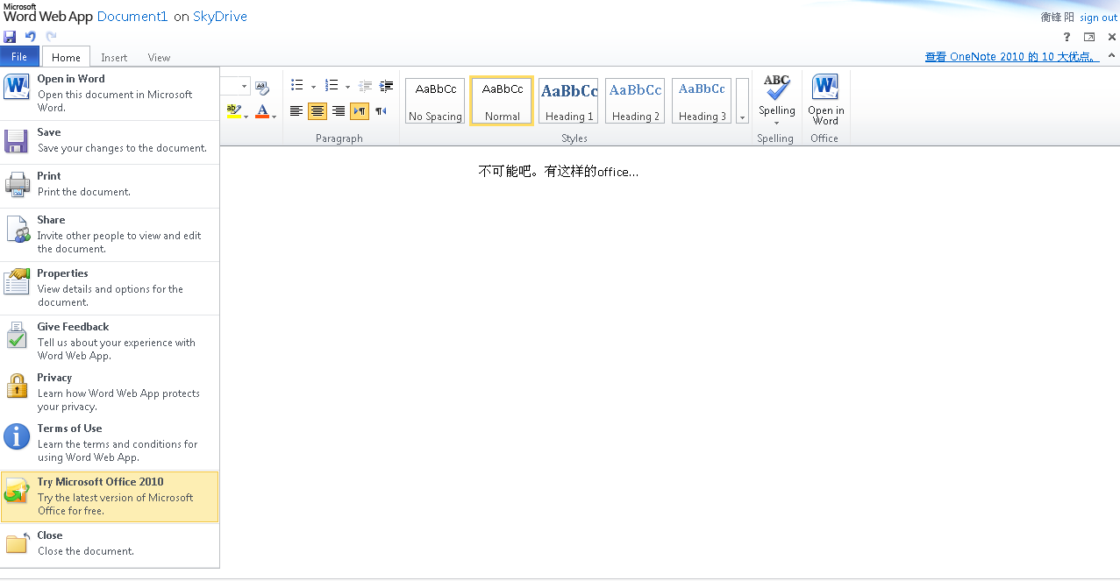
Task: Click the grayed-out Redo arrow
Action: [51, 37]
